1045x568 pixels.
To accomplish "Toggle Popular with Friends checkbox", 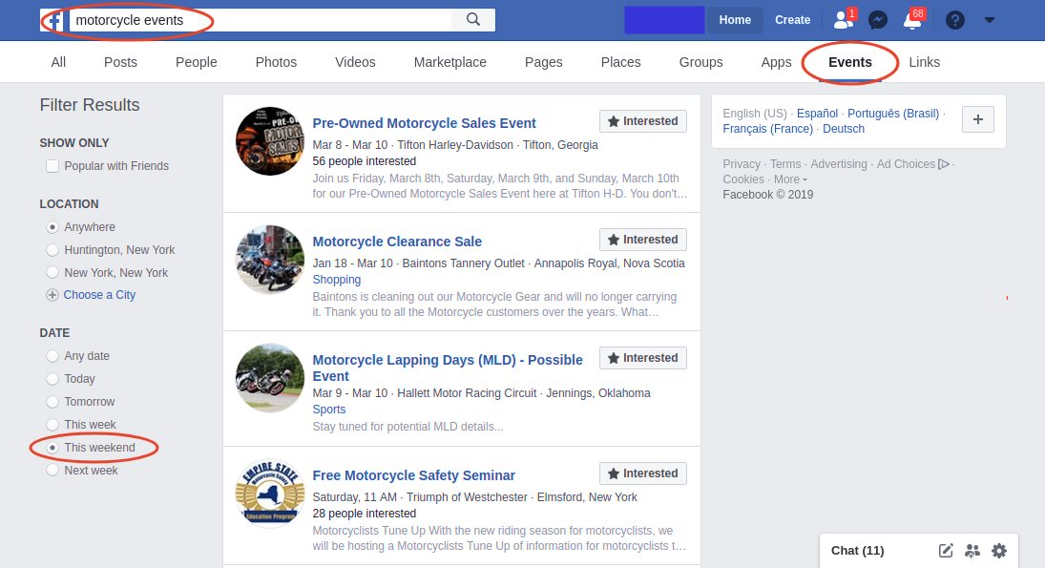I will pos(52,166).
